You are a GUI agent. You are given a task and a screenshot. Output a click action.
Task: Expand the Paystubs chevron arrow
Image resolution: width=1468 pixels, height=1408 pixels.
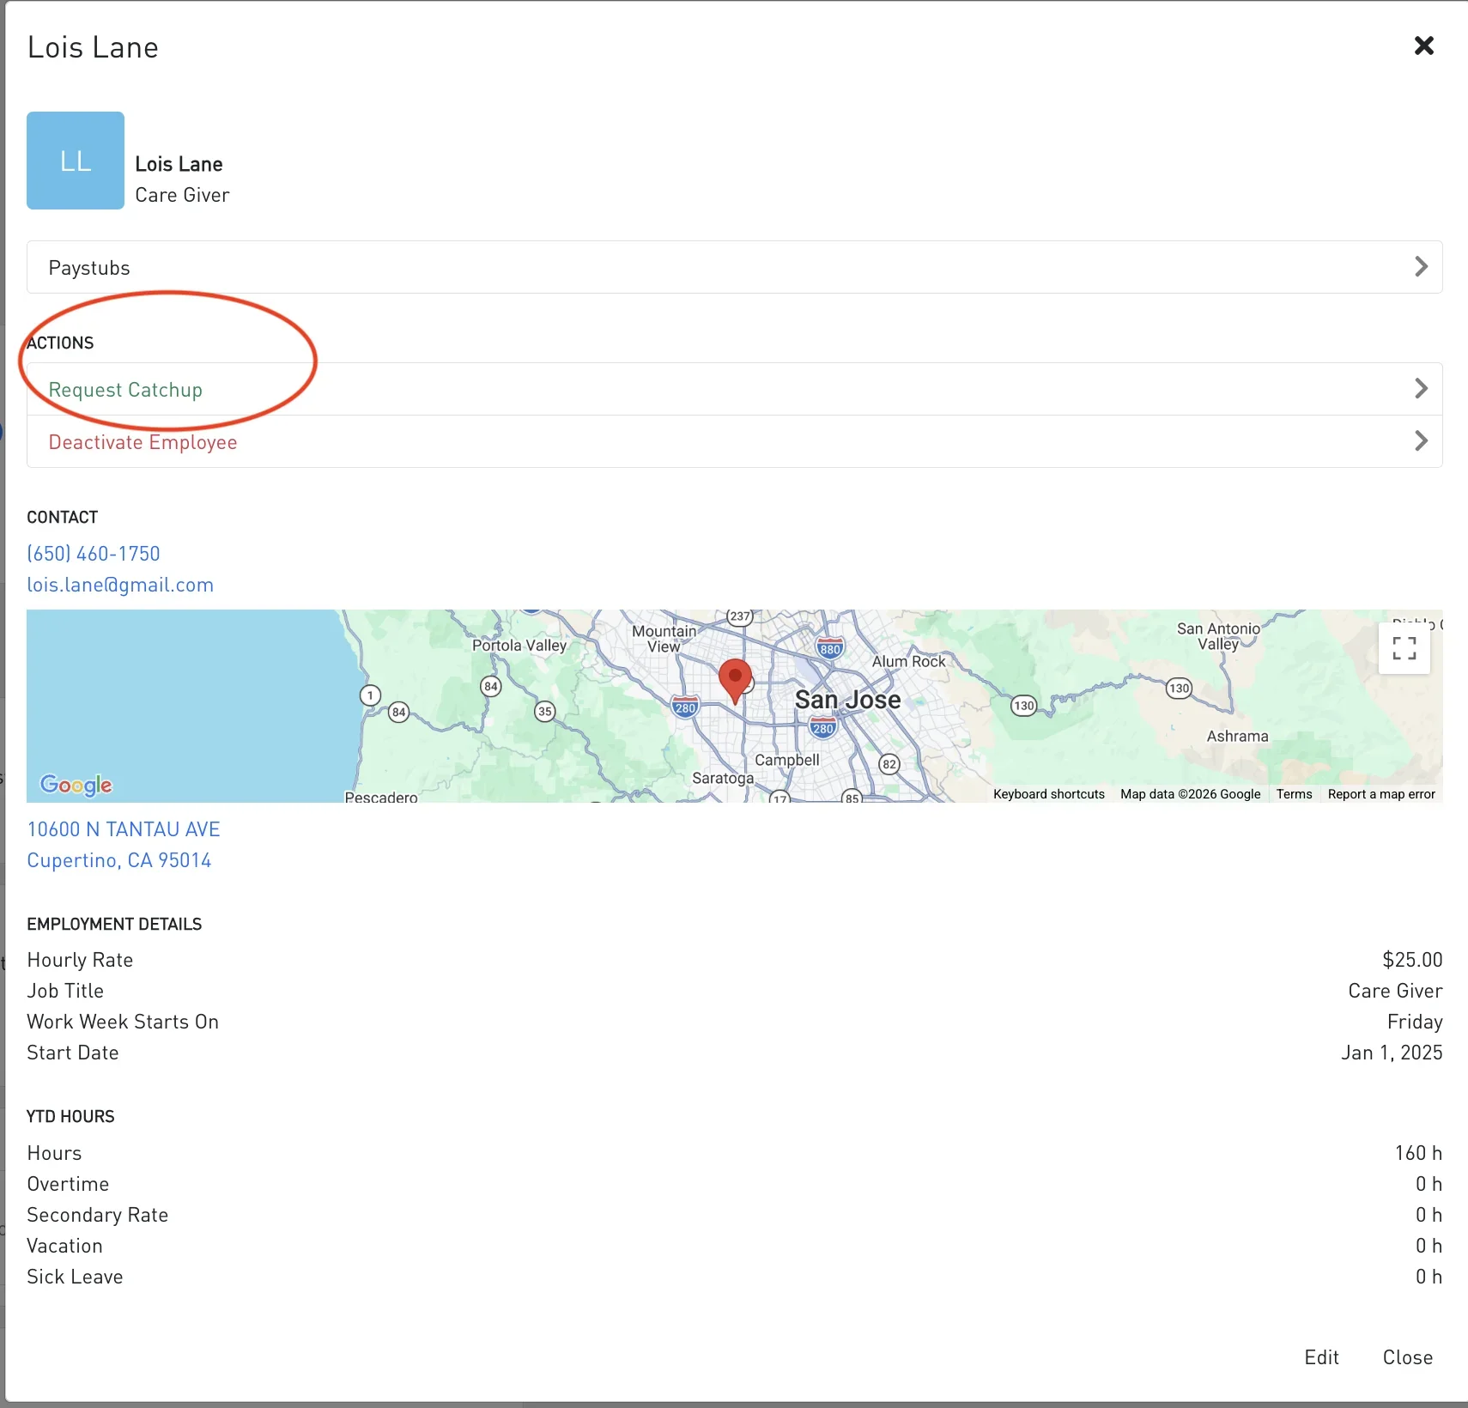point(1421,267)
